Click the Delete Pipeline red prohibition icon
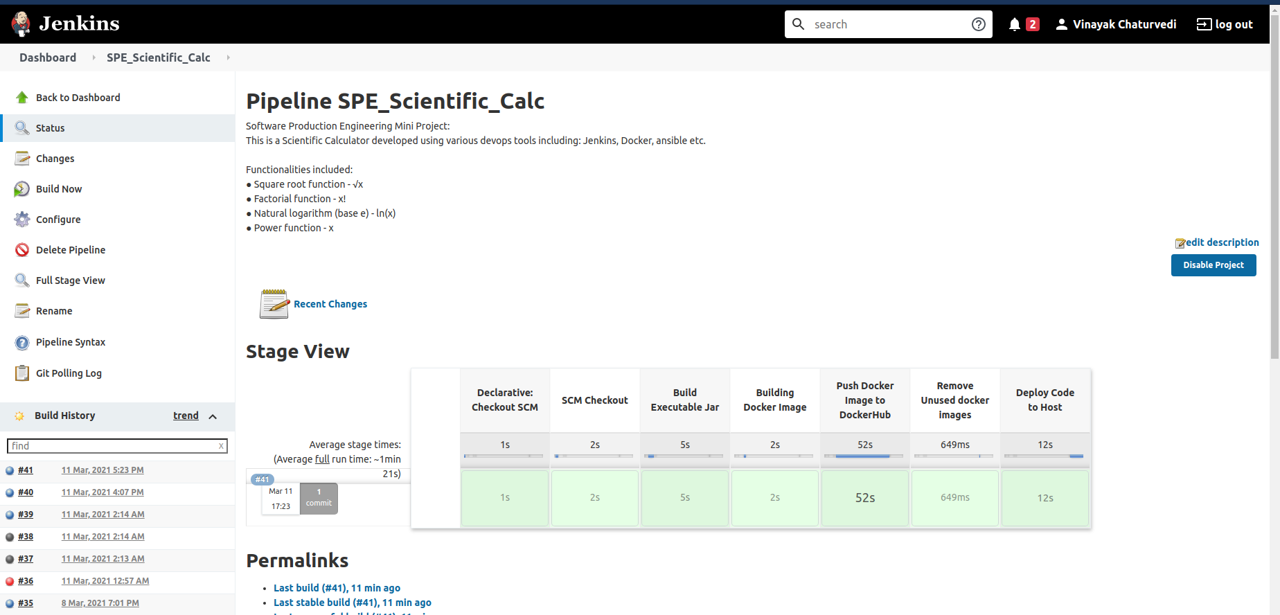The height and width of the screenshot is (615, 1280). (22, 250)
